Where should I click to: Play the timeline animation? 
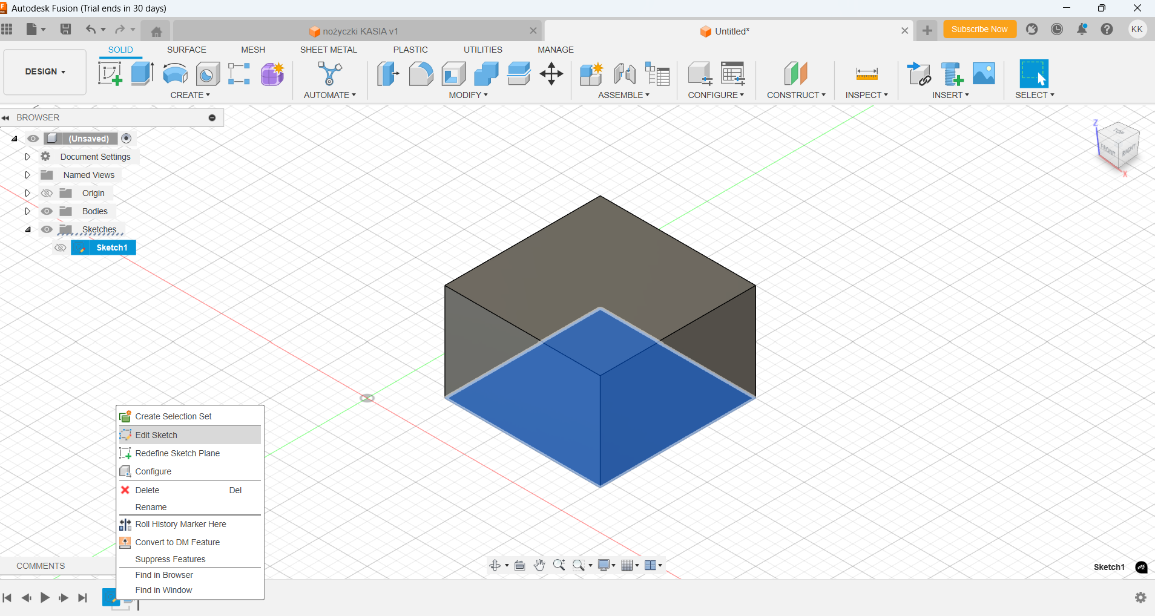coord(45,598)
